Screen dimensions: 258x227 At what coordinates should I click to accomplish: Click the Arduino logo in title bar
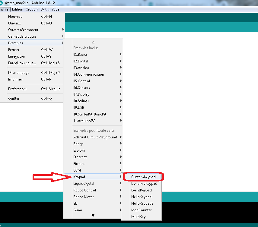(x=2, y=3)
